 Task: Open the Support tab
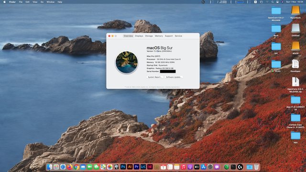(169, 36)
